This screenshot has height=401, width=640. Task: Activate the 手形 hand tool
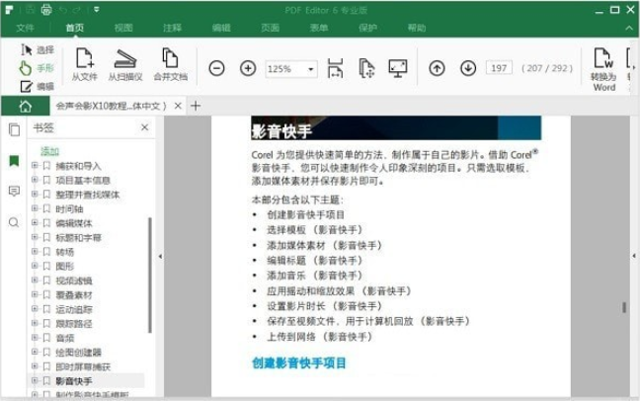coord(38,68)
